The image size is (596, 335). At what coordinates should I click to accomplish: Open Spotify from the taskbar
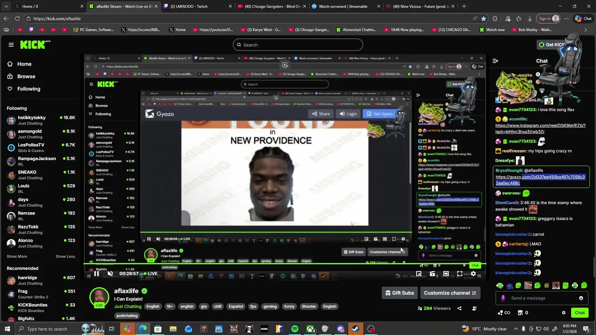[295, 329]
